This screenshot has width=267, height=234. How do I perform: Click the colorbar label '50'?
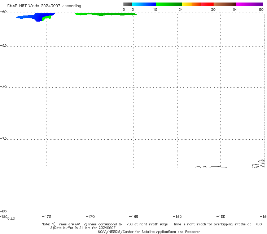coord(213,9)
